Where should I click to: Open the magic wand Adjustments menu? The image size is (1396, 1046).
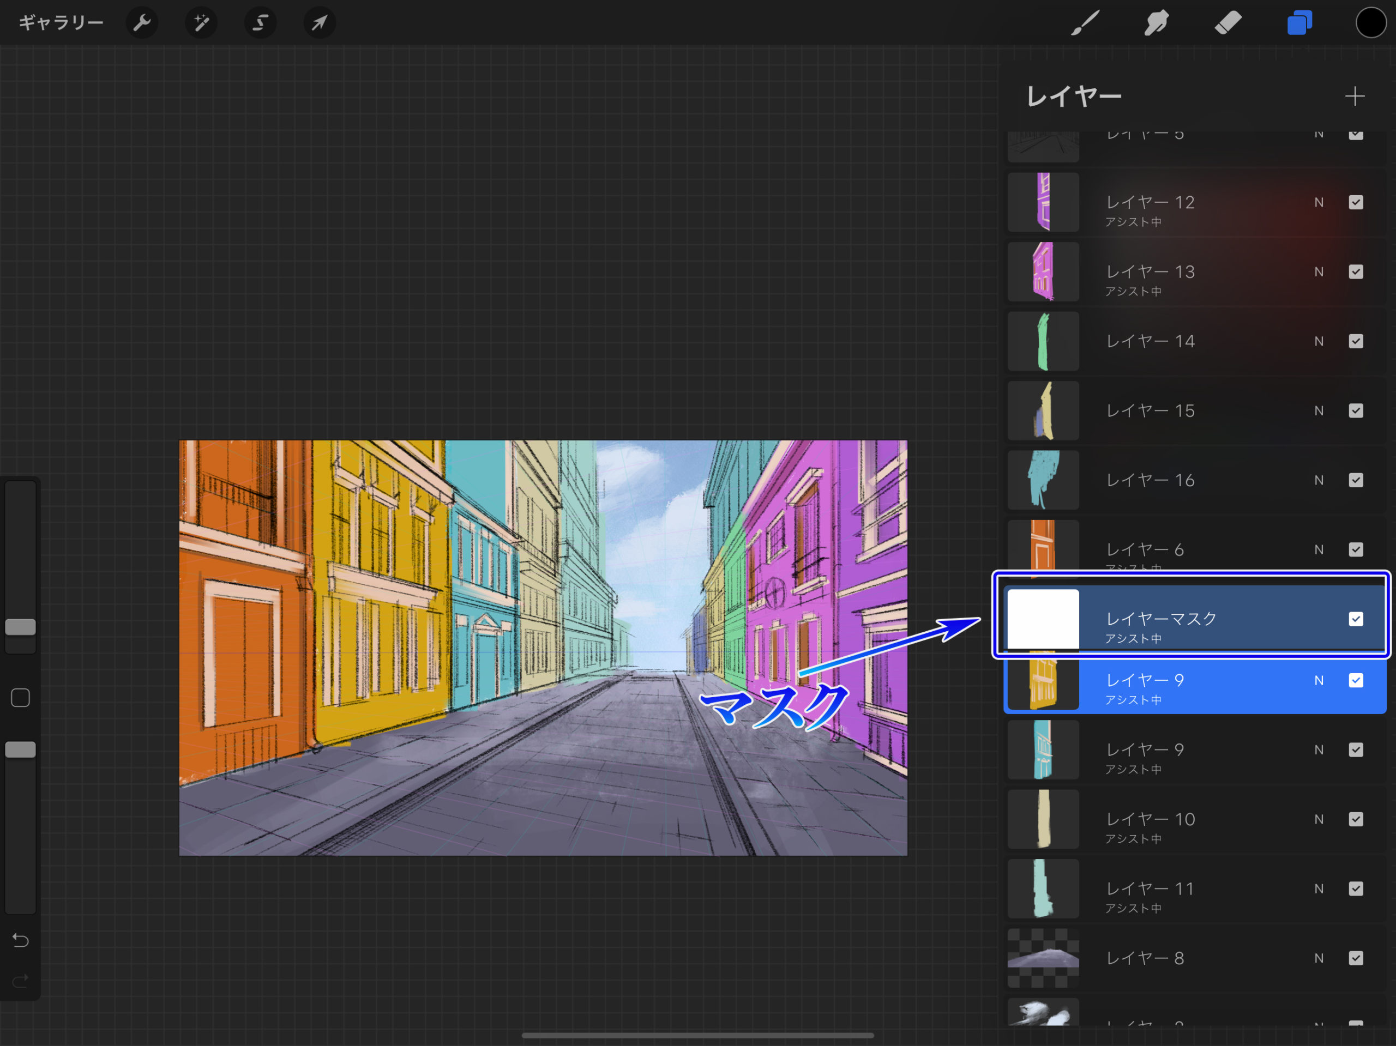pyautogui.click(x=201, y=23)
